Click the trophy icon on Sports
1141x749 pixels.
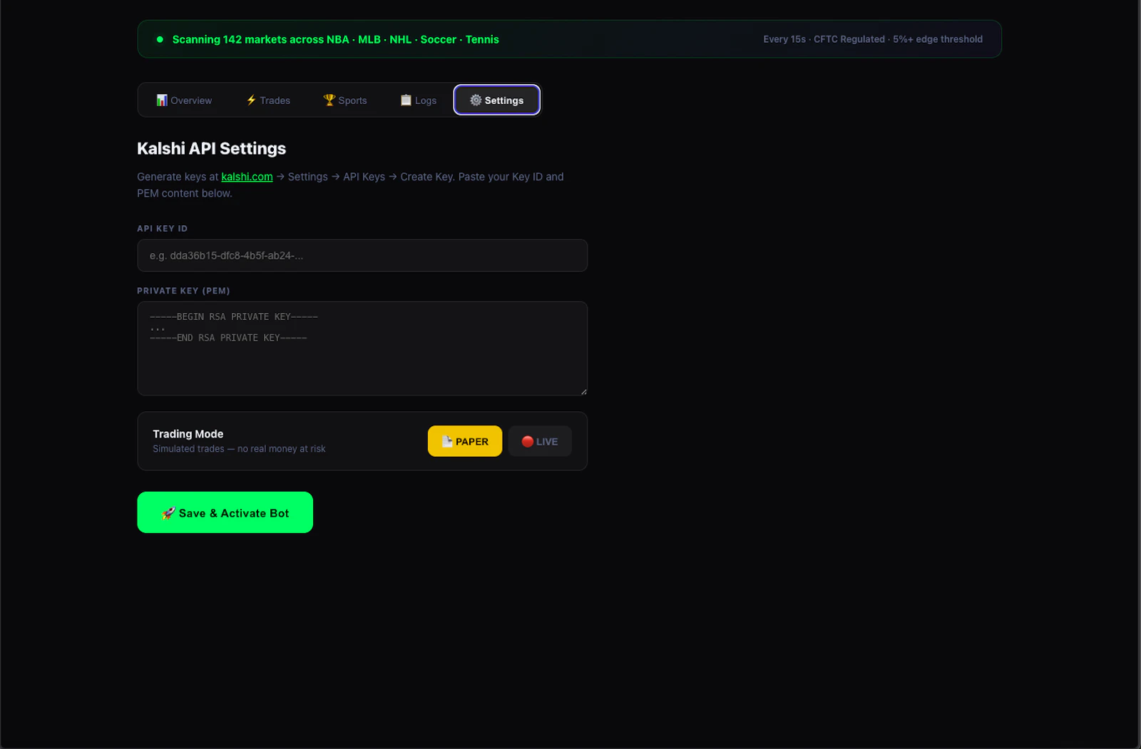point(329,100)
